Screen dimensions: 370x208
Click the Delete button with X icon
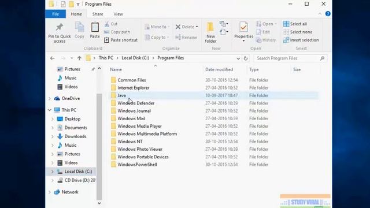click(x=185, y=27)
